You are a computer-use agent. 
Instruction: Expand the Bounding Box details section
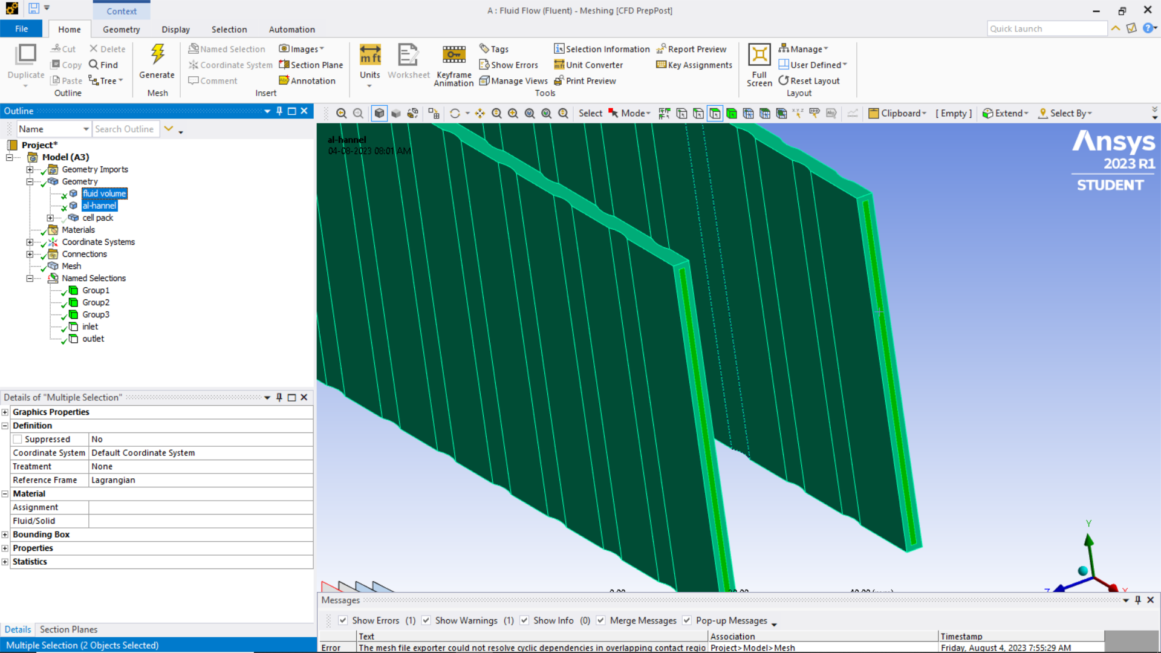[x=5, y=534]
